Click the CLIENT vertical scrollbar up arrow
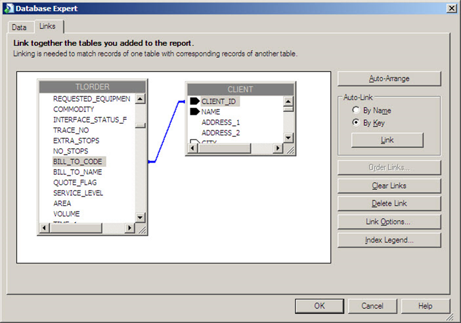461x323 pixels. click(288, 101)
